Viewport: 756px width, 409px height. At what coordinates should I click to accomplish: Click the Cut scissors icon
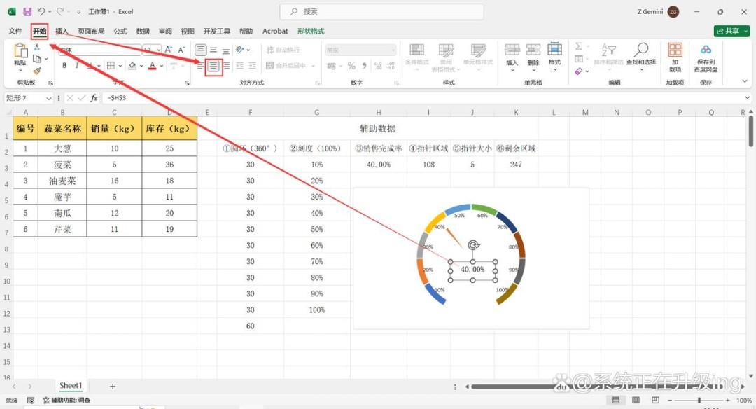(x=37, y=47)
